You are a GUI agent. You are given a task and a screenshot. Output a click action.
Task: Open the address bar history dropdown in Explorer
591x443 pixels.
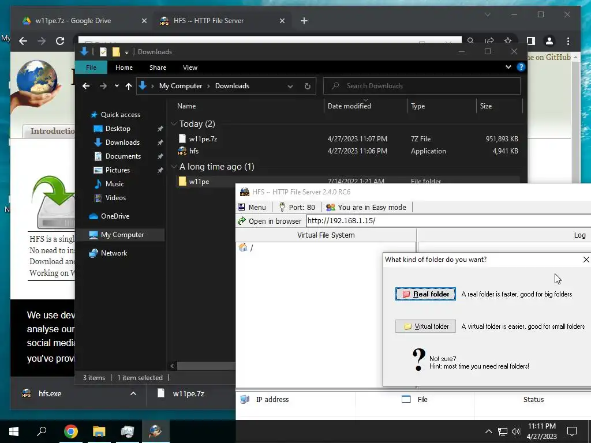290,87
